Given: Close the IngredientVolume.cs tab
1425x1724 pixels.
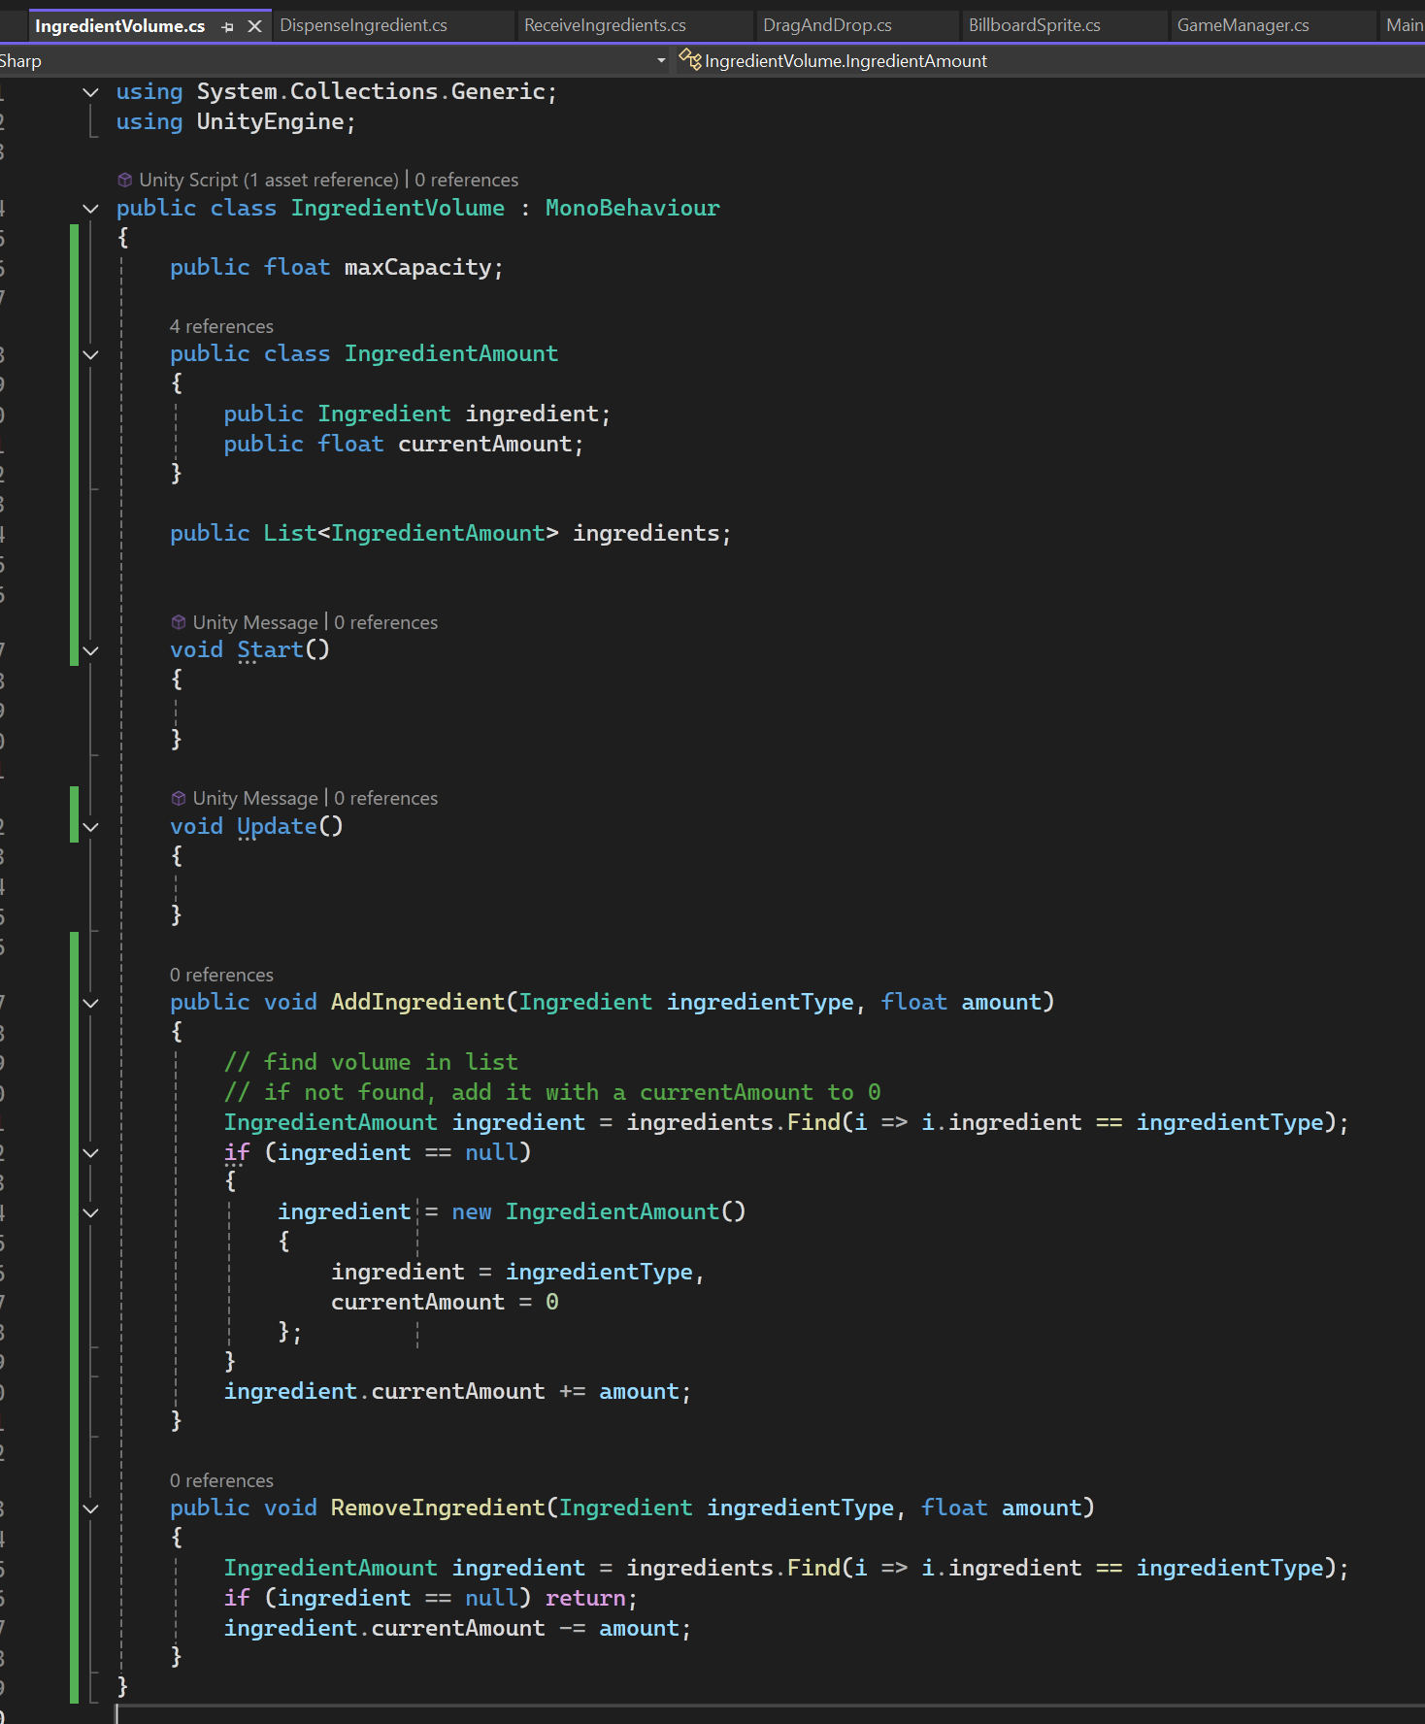Looking at the screenshot, I should pos(254,26).
